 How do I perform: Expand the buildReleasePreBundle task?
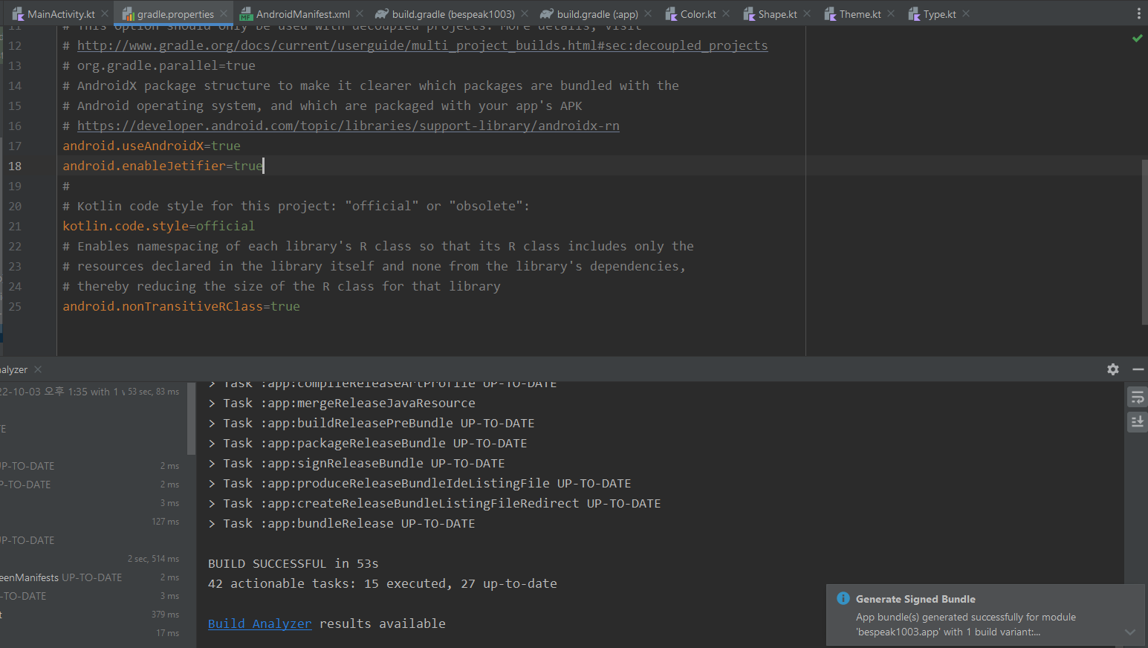tap(212, 424)
